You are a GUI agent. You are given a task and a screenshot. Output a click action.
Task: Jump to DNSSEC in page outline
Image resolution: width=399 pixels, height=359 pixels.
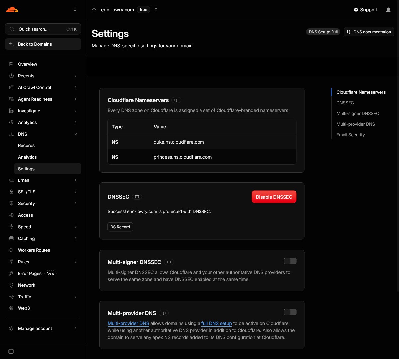tap(345, 103)
